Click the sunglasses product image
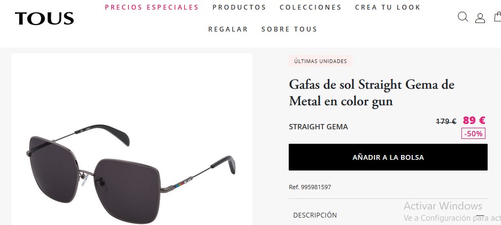Screen dimensions: 501x225 coord(132,139)
